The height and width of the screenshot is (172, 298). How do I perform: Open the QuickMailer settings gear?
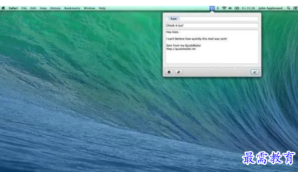(169, 72)
